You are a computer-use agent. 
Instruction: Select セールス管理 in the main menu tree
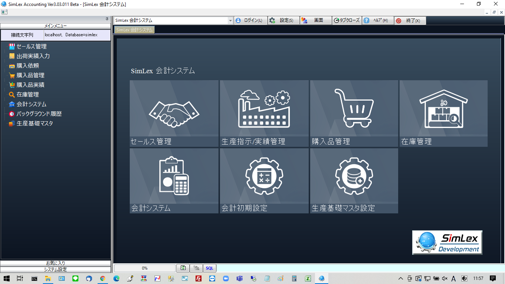click(31, 47)
